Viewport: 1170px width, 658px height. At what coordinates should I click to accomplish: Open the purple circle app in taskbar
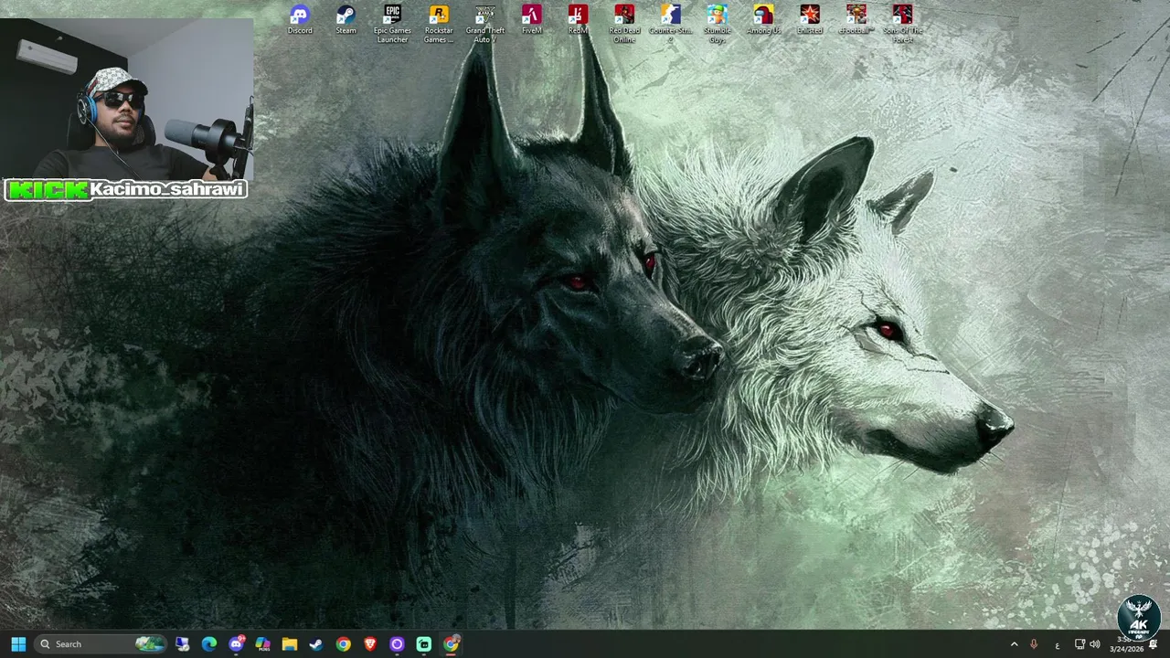[x=397, y=644]
